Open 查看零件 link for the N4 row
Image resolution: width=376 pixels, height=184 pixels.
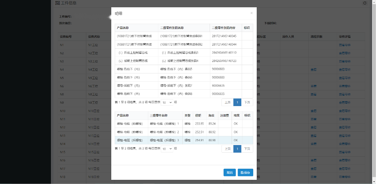coord(344,70)
